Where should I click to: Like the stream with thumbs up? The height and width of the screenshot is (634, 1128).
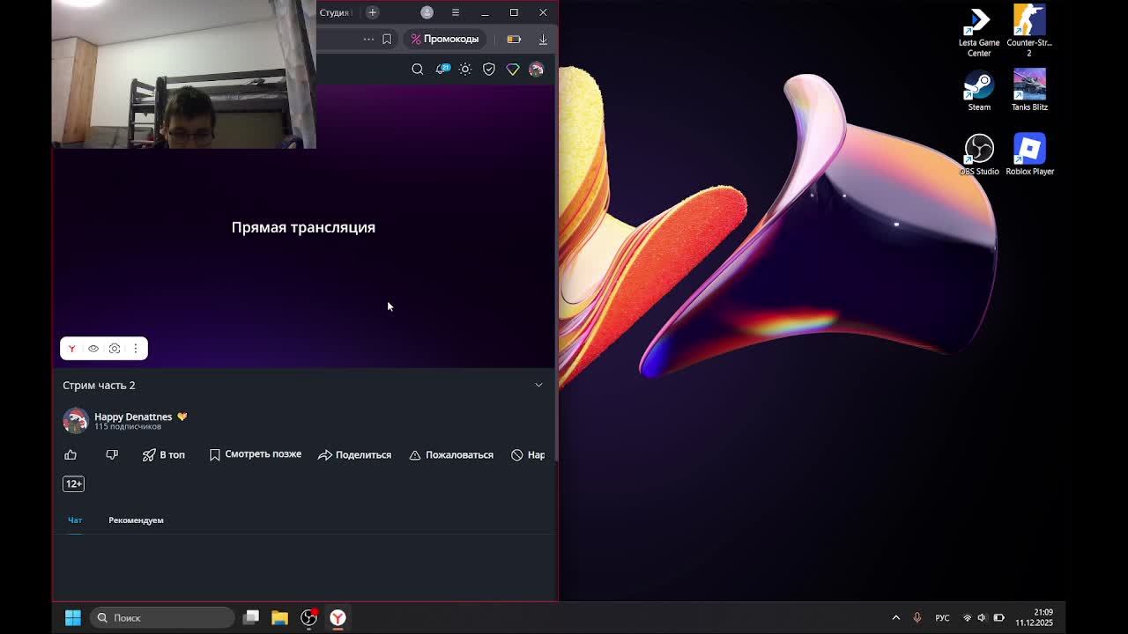pos(70,454)
